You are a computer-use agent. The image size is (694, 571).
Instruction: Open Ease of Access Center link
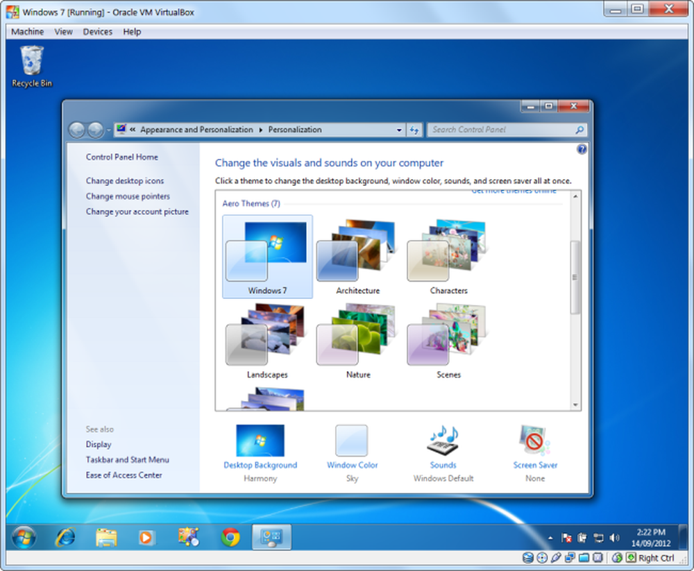click(x=124, y=475)
